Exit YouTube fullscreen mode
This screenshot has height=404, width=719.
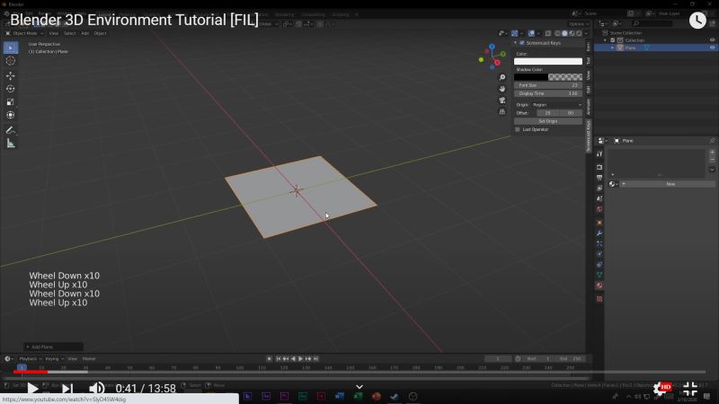(690, 389)
